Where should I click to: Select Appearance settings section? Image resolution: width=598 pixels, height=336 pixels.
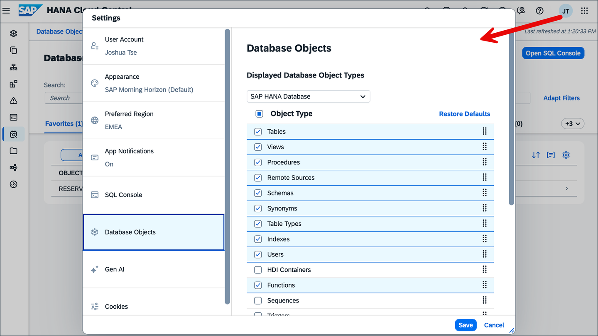pos(154,83)
